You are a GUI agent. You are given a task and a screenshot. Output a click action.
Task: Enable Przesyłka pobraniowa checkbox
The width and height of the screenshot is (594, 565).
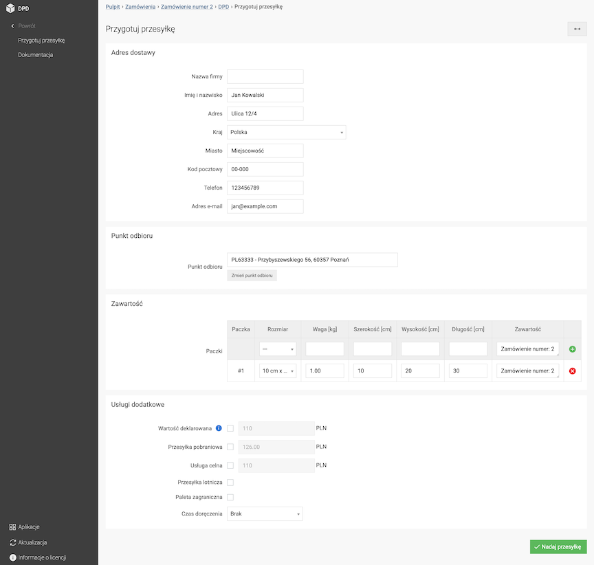coord(230,447)
